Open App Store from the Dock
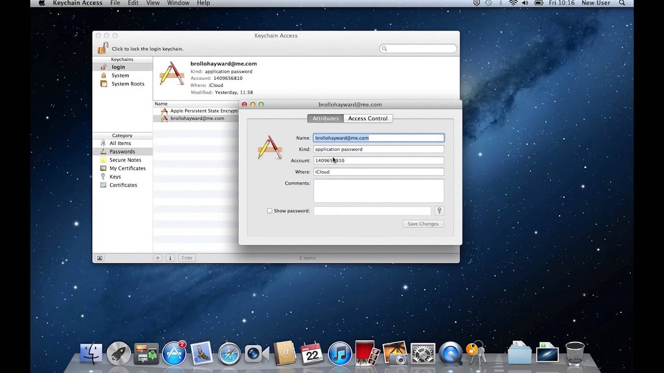Screen dimensions: 664x373 pos(174,353)
